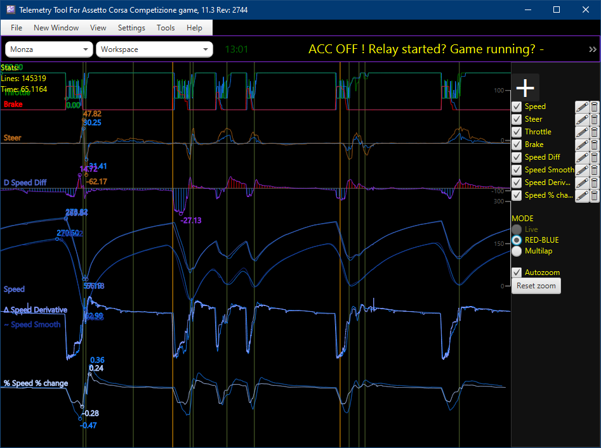This screenshot has width=601, height=448.
Task: Click the ACC OFF relay status message
Action: pyautogui.click(x=426, y=49)
